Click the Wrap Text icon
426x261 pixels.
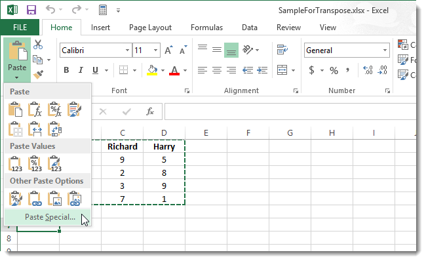click(282, 50)
